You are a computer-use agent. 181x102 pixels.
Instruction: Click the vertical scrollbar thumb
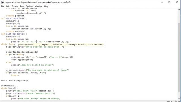[x=179, y=58]
